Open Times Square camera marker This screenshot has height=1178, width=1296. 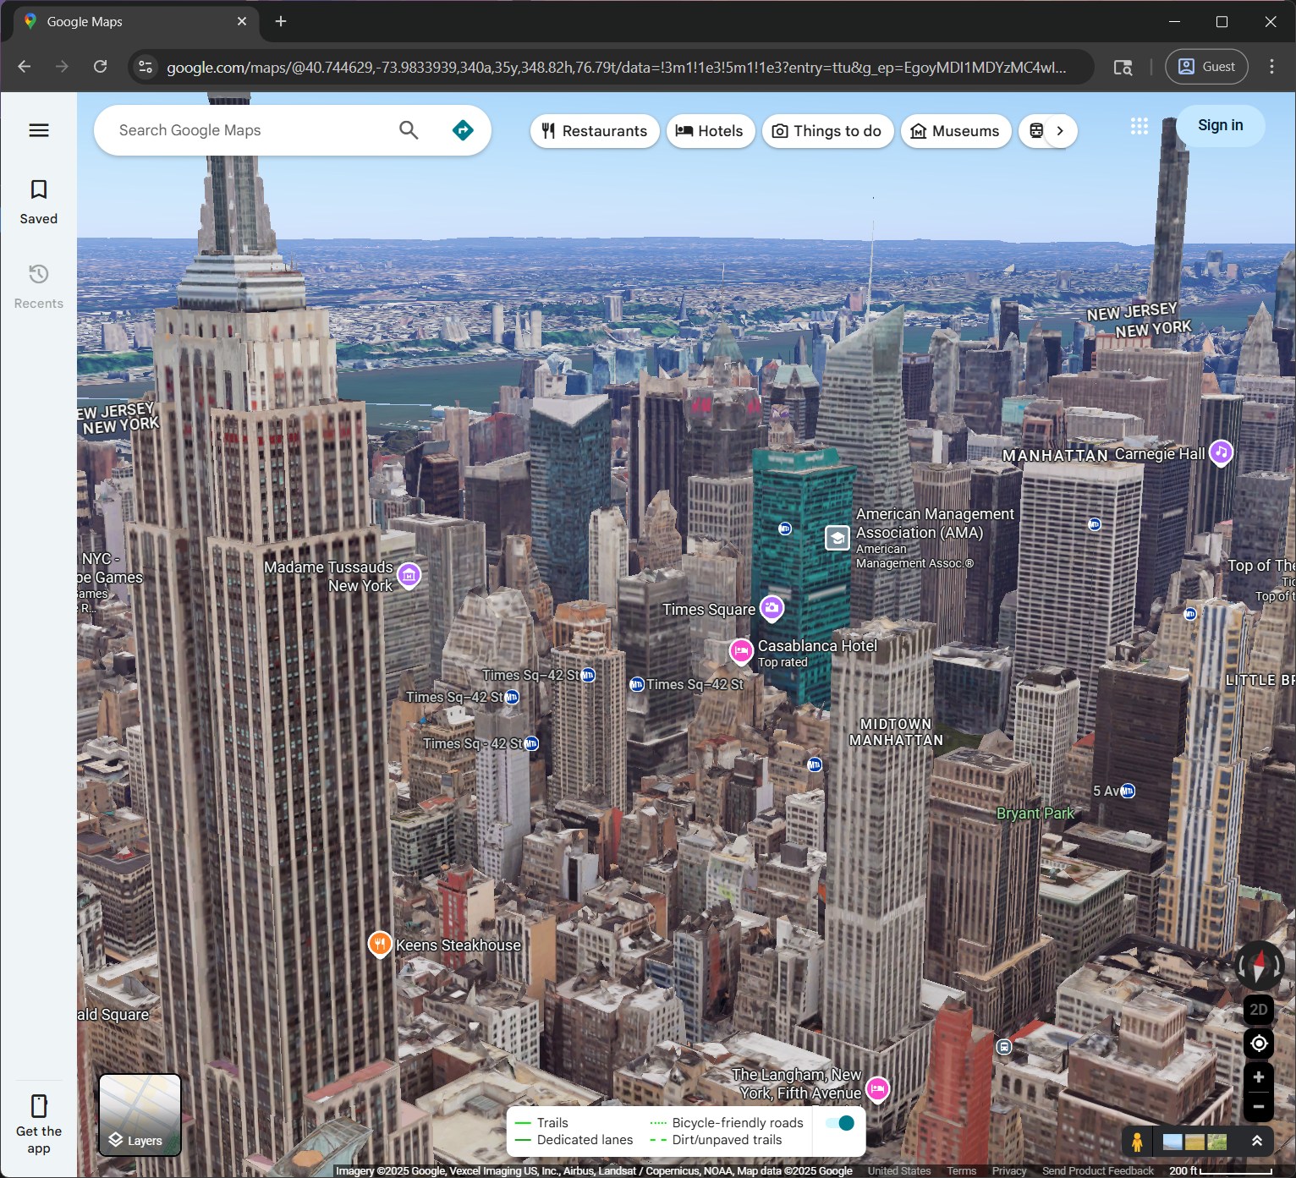click(x=772, y=608)
